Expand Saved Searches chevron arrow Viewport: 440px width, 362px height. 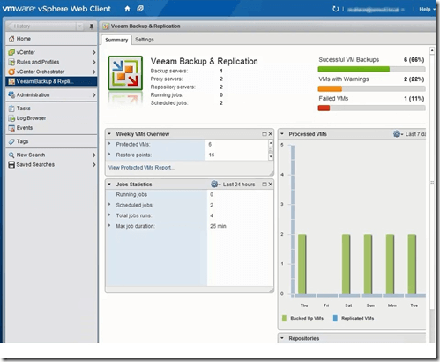coord(93,165)
